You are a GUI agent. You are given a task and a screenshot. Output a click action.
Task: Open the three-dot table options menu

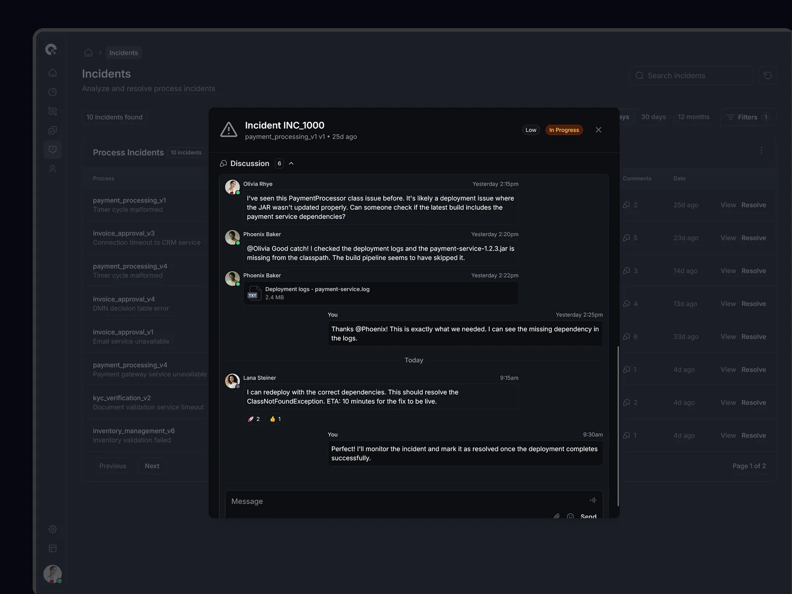[761, 150]
